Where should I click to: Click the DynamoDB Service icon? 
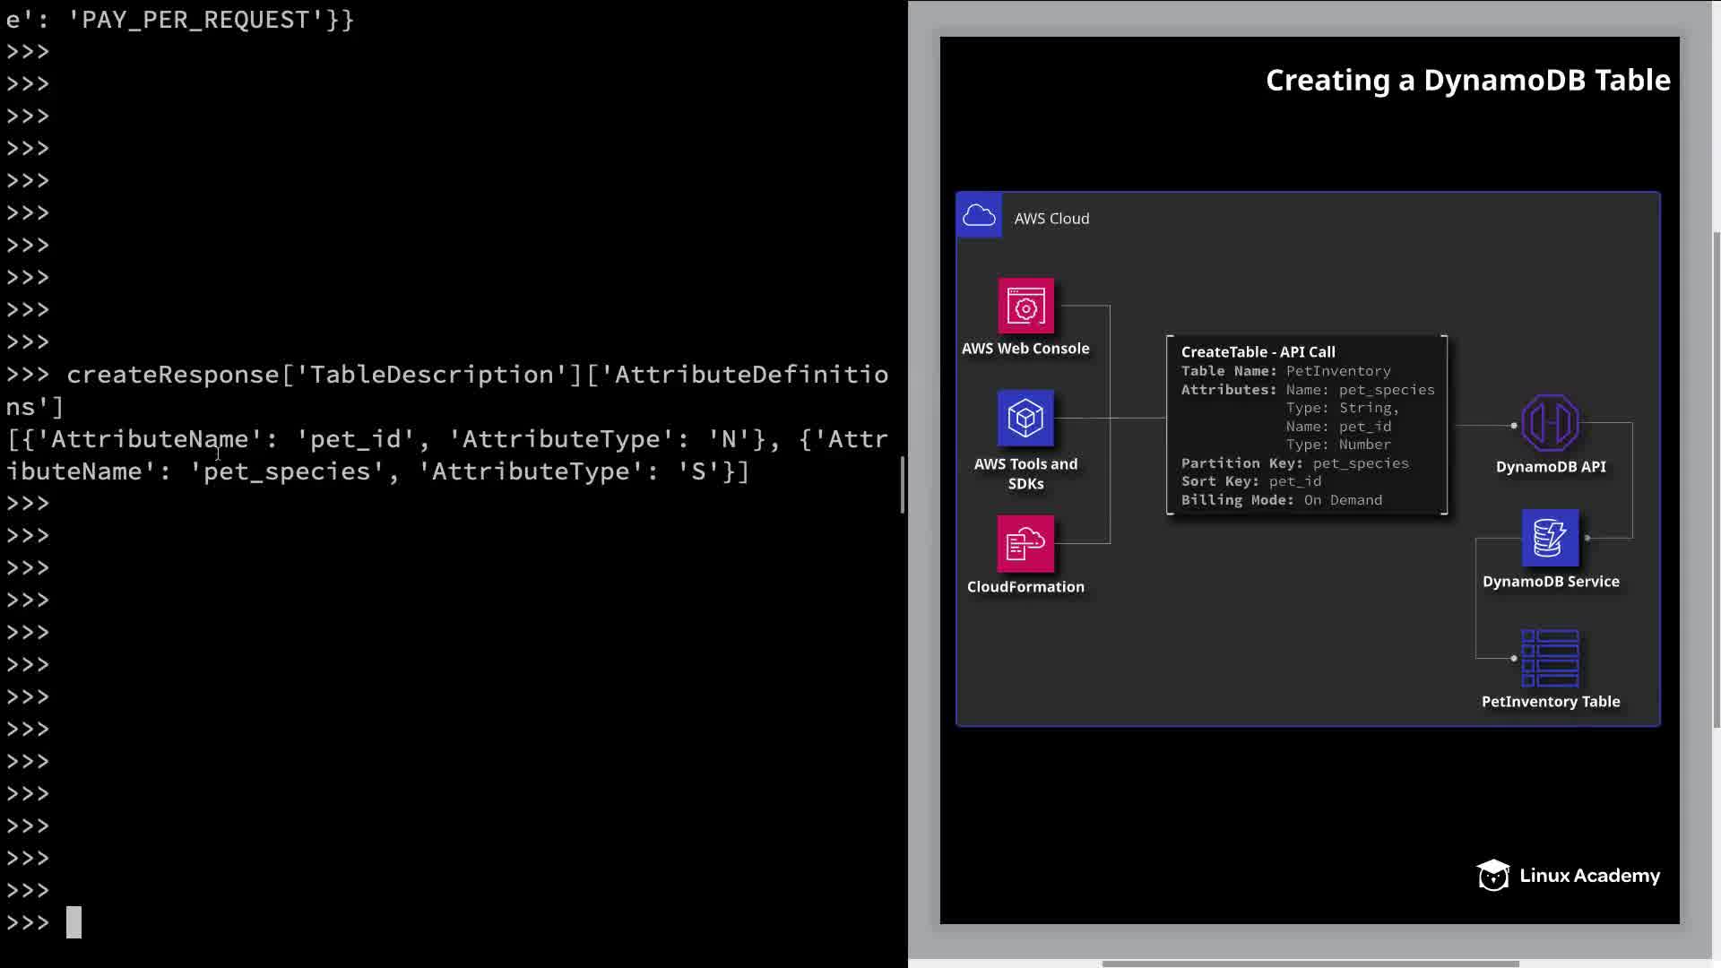click(1550, 538)
